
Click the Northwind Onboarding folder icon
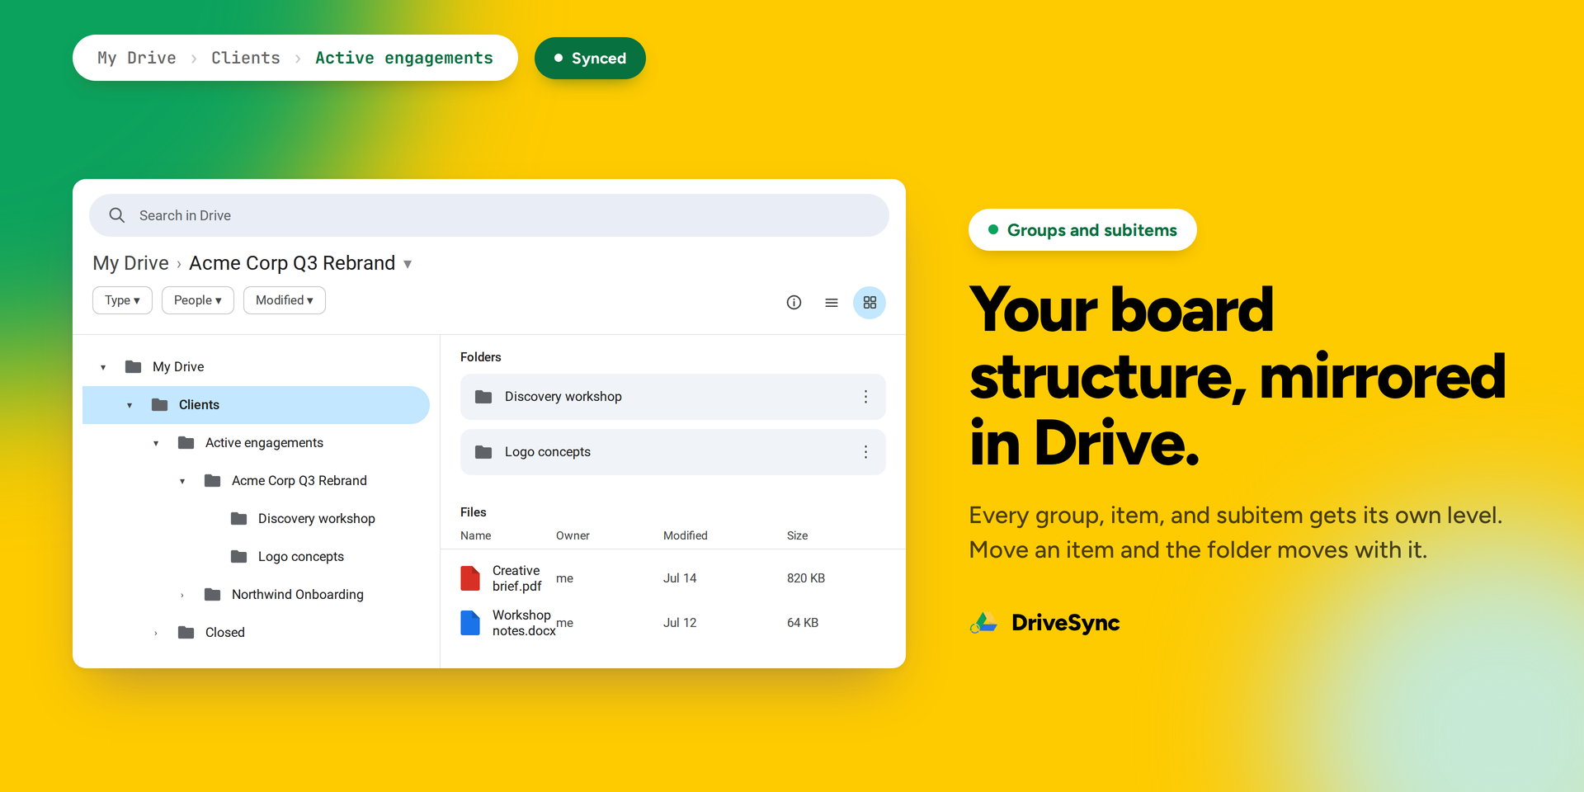click(212, 594)
